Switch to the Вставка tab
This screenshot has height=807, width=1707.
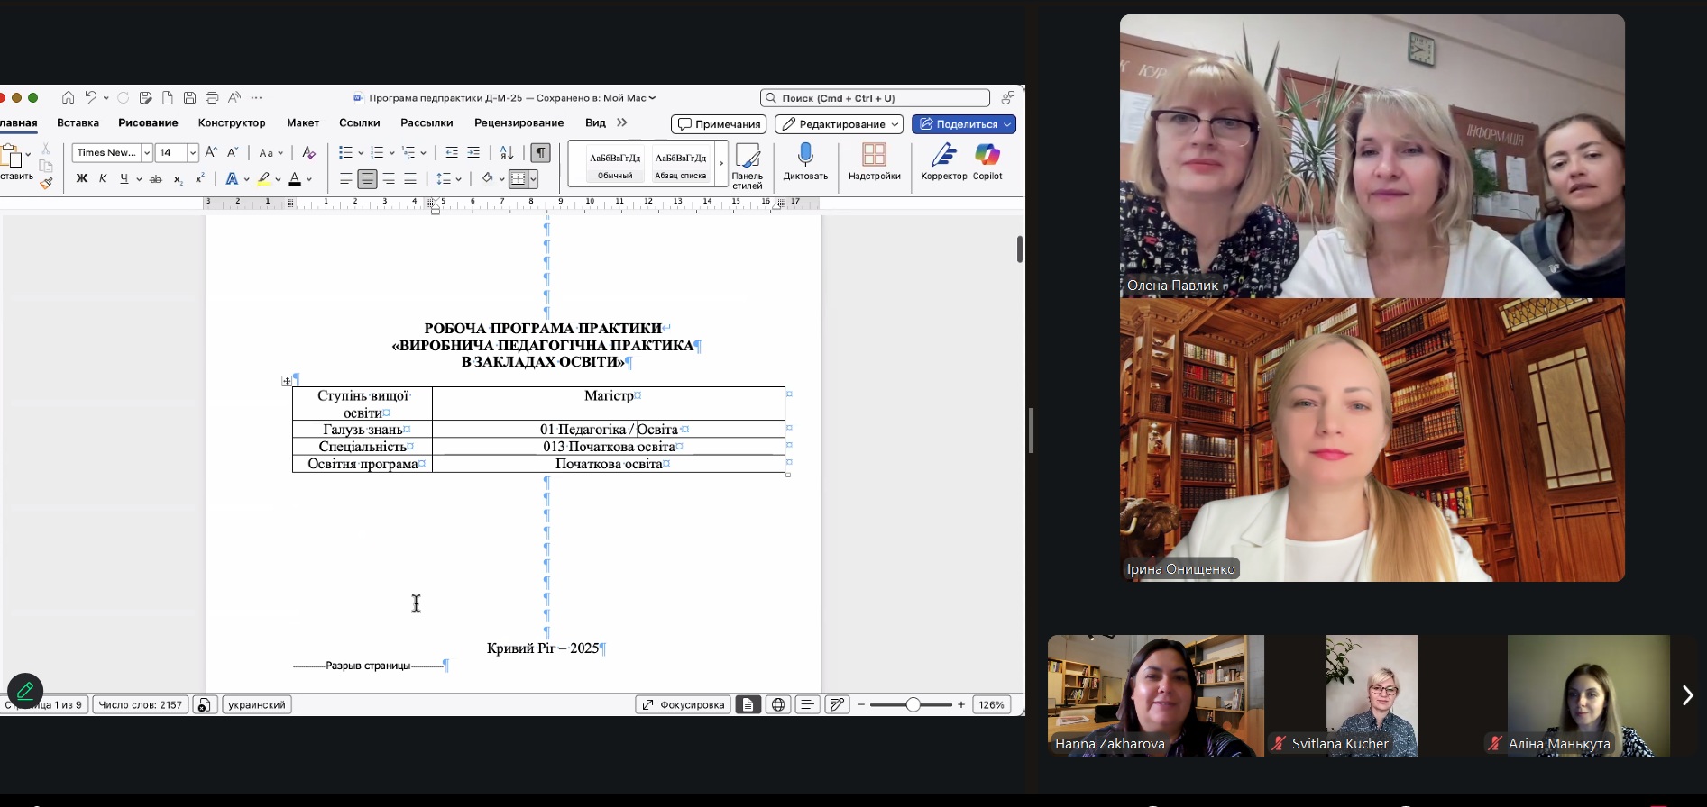tap(78, 123)
